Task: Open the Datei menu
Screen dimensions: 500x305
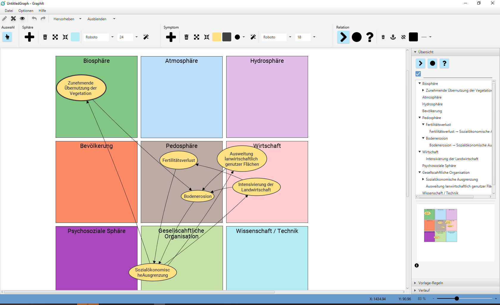Action: point(9,11)
